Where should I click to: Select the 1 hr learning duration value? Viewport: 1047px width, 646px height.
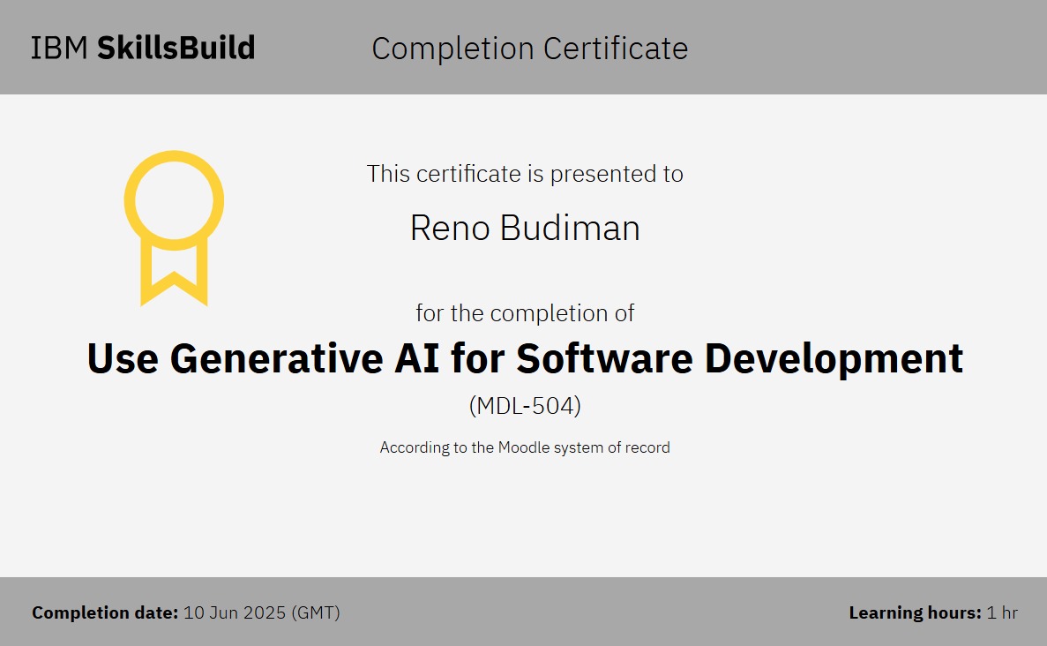point(1001,612)
